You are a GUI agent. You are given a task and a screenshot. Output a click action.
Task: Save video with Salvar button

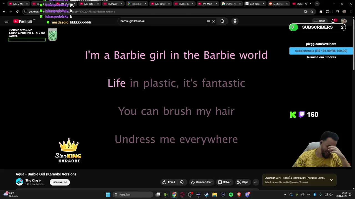(x=224, y=182)
